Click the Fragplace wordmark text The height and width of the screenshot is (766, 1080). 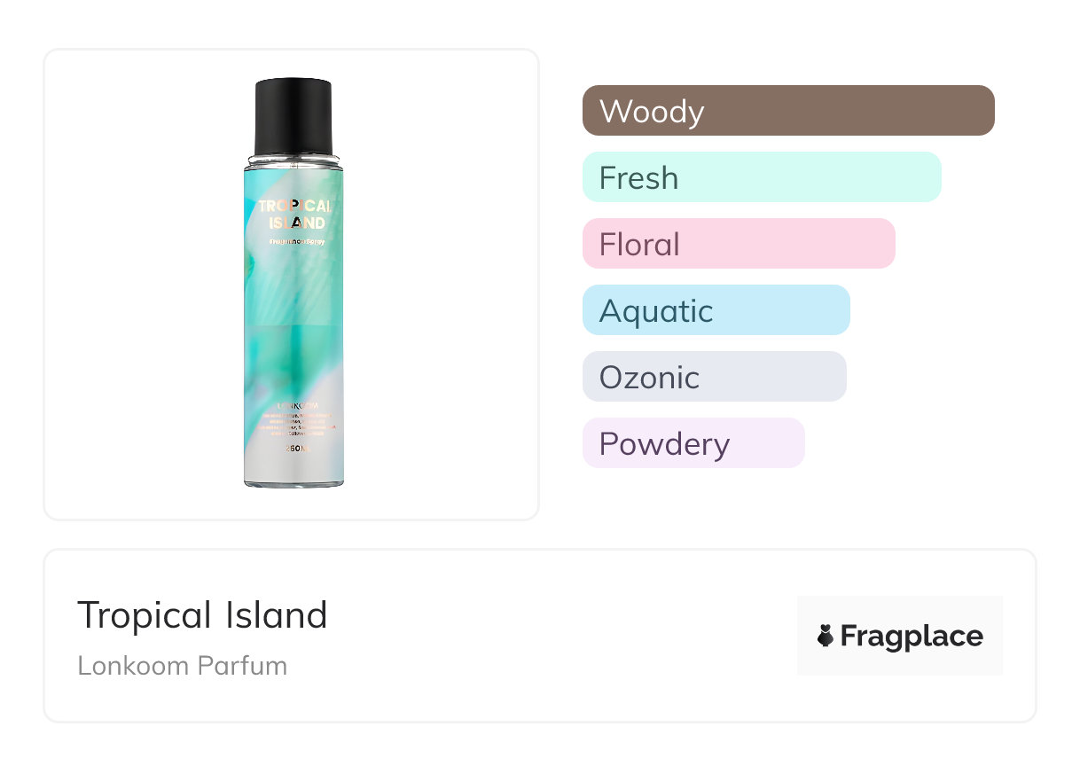[x=912, y=637]
